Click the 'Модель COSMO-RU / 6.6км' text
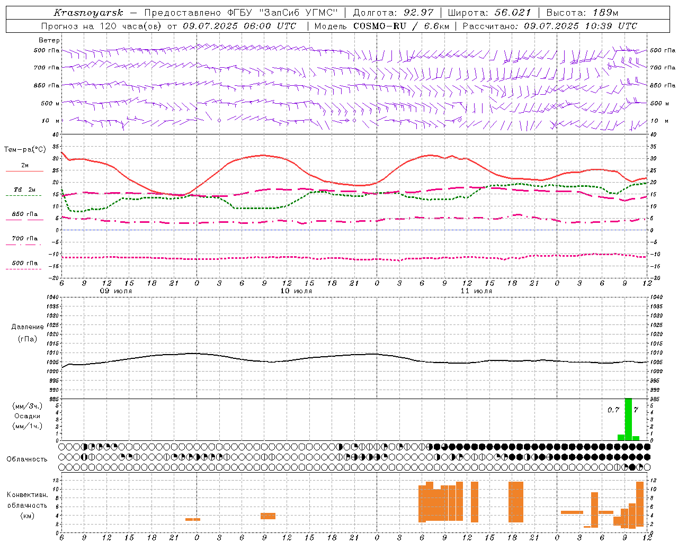Image resolution: width=678 pixels, height=542 pixels. [382, 26]
